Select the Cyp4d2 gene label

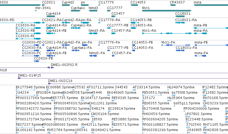(68, 2)
